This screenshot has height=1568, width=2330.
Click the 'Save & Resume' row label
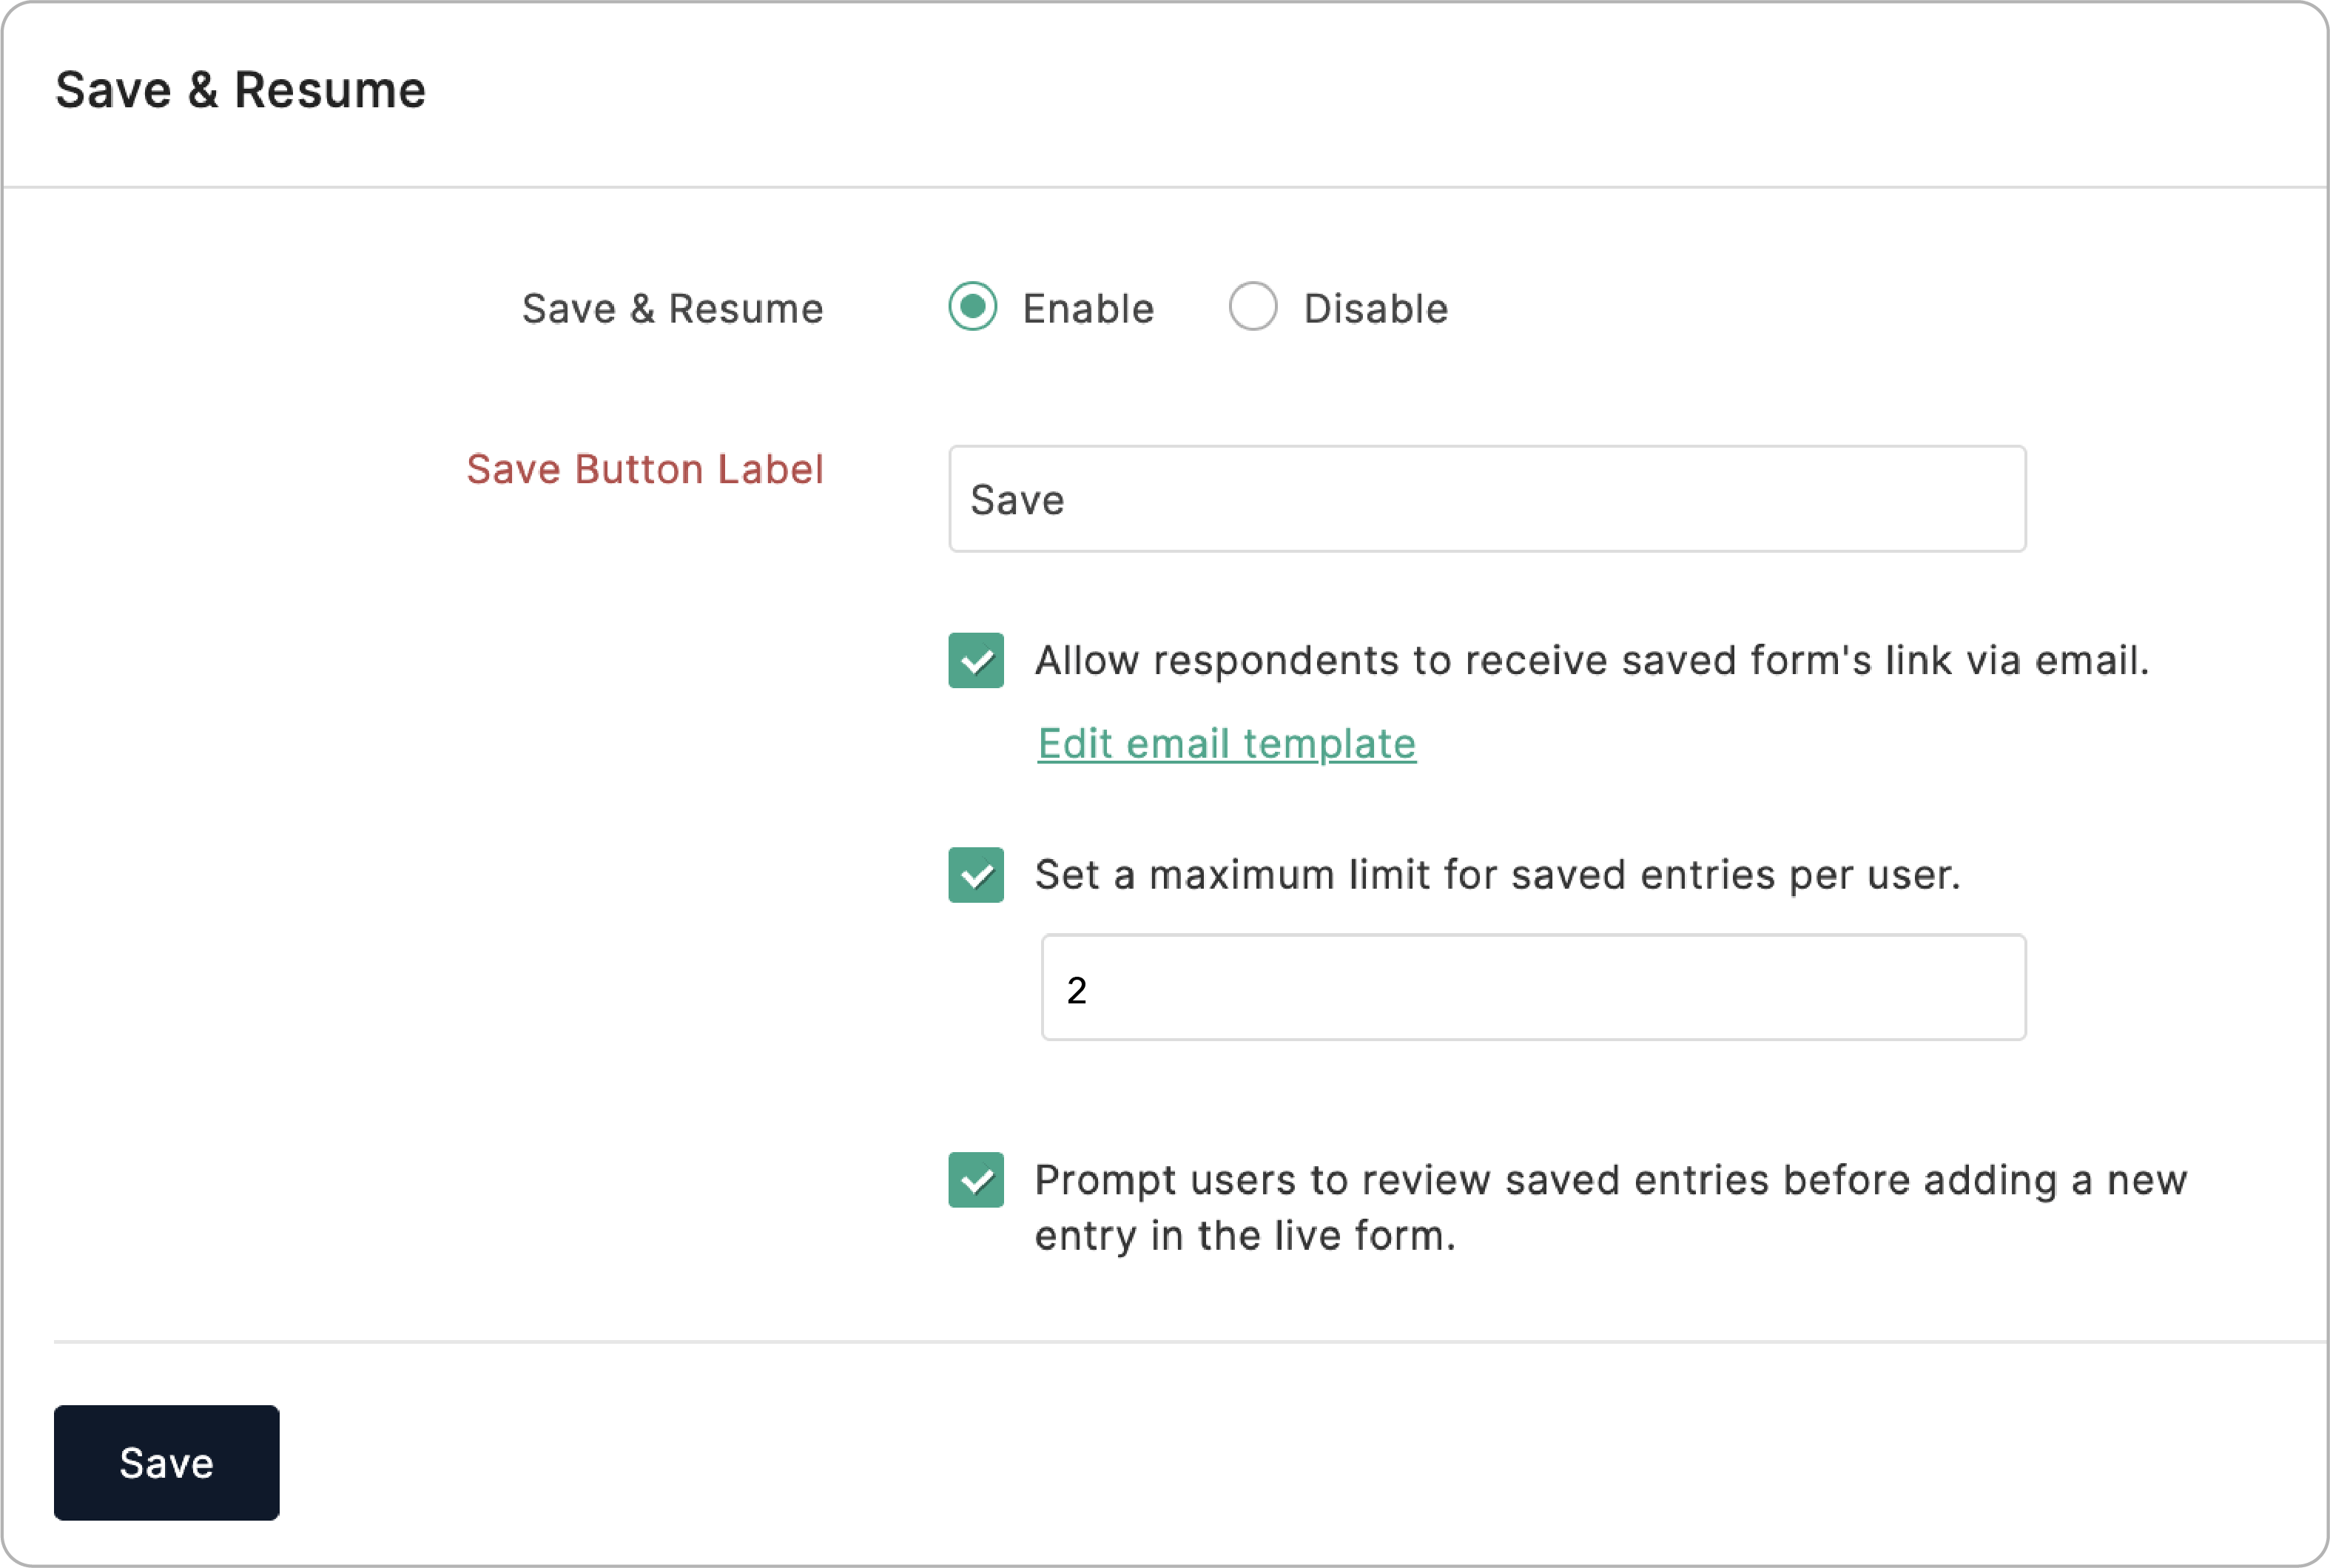pyautogui.click(x=672, y=309)
